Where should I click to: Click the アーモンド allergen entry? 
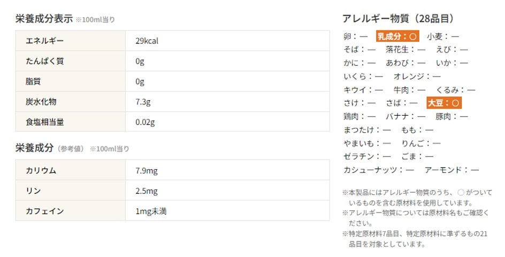click(x=452, y=170)
